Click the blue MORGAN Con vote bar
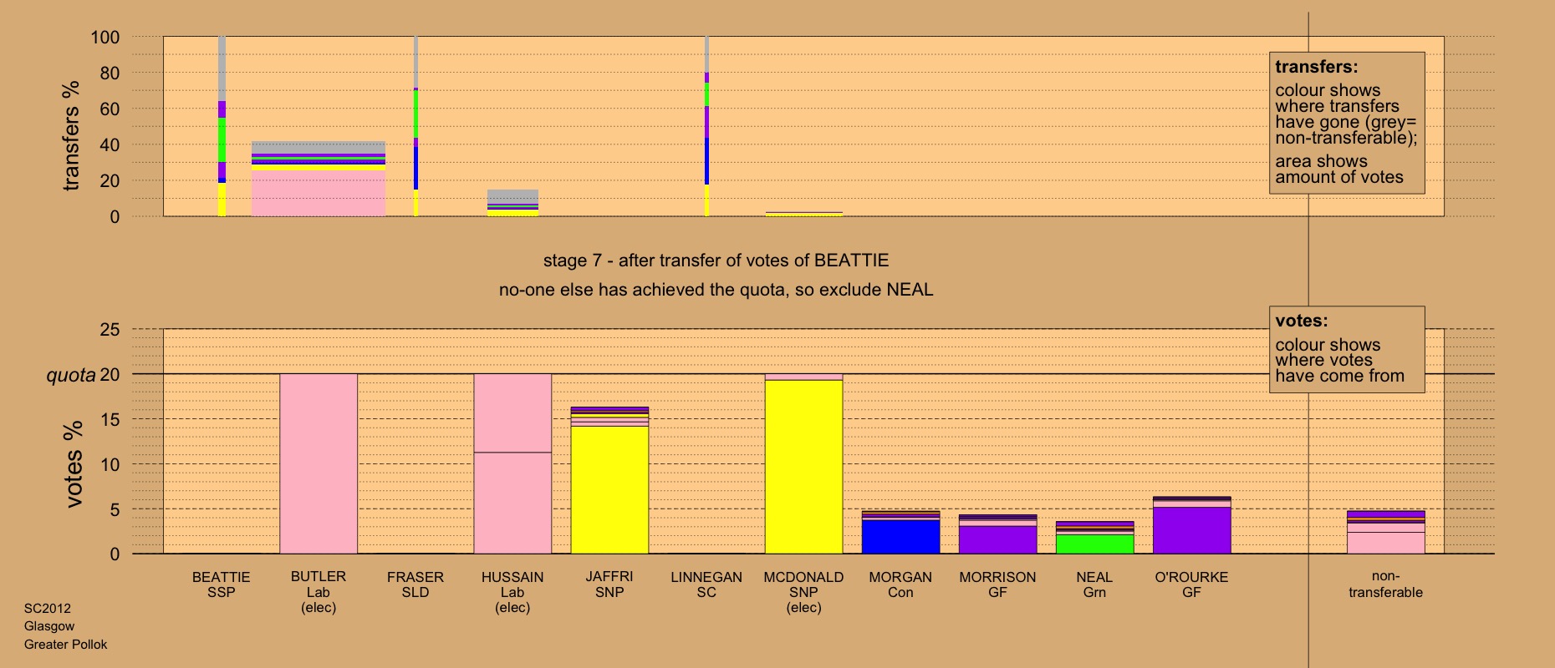 pyautogui.click(x=900, y=536)
